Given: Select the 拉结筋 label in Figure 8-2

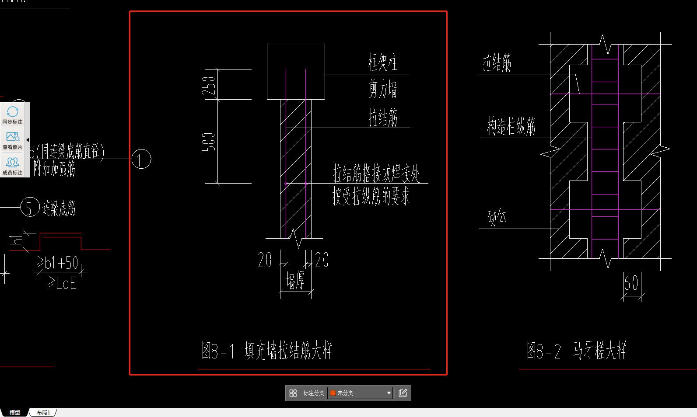Looking at the screenshot, I should click(x=497, y=63).
